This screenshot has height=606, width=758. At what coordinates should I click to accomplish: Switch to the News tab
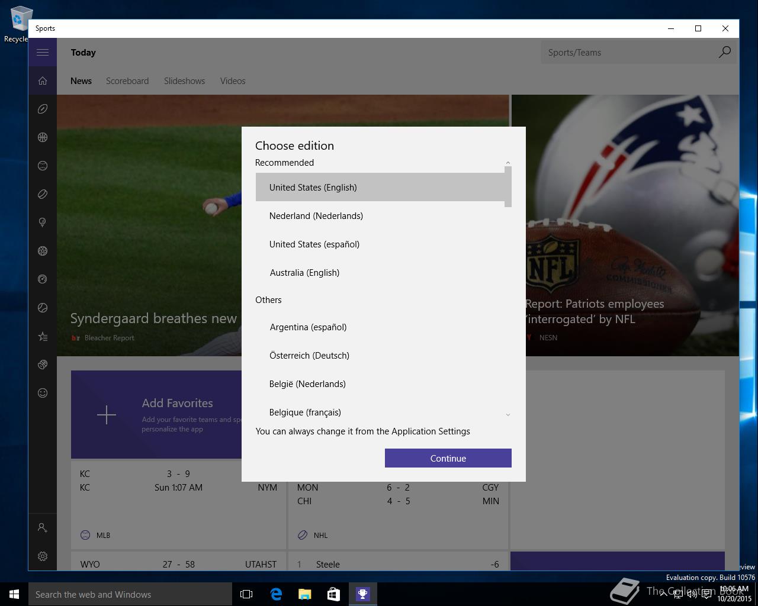pyautogui.click(x=81, y=81)
